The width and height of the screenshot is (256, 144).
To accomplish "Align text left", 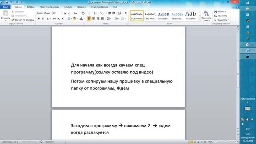I will click(x=89, y=19).
